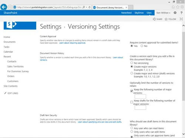185x138 pixels.
Task: Open the help question mark
Action: [x=181, y=13]
